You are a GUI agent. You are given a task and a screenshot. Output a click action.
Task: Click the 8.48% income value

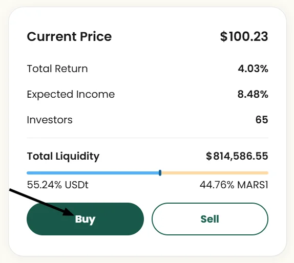click(x=253, y=94)
